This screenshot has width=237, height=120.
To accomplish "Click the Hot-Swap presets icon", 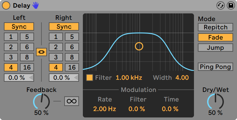I will pos(221,6).
